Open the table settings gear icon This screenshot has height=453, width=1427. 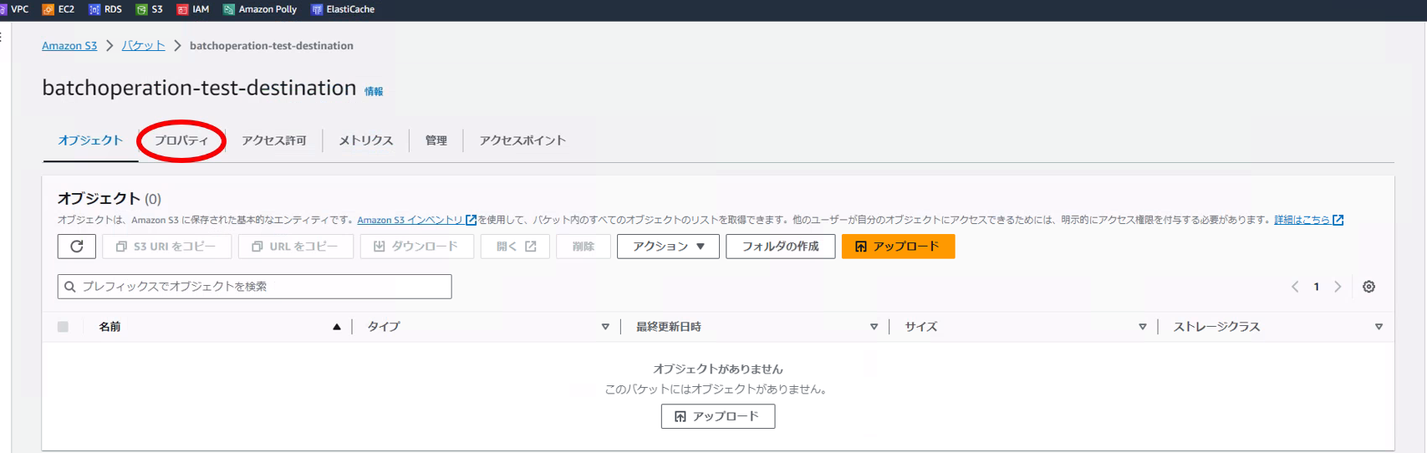1368,287
